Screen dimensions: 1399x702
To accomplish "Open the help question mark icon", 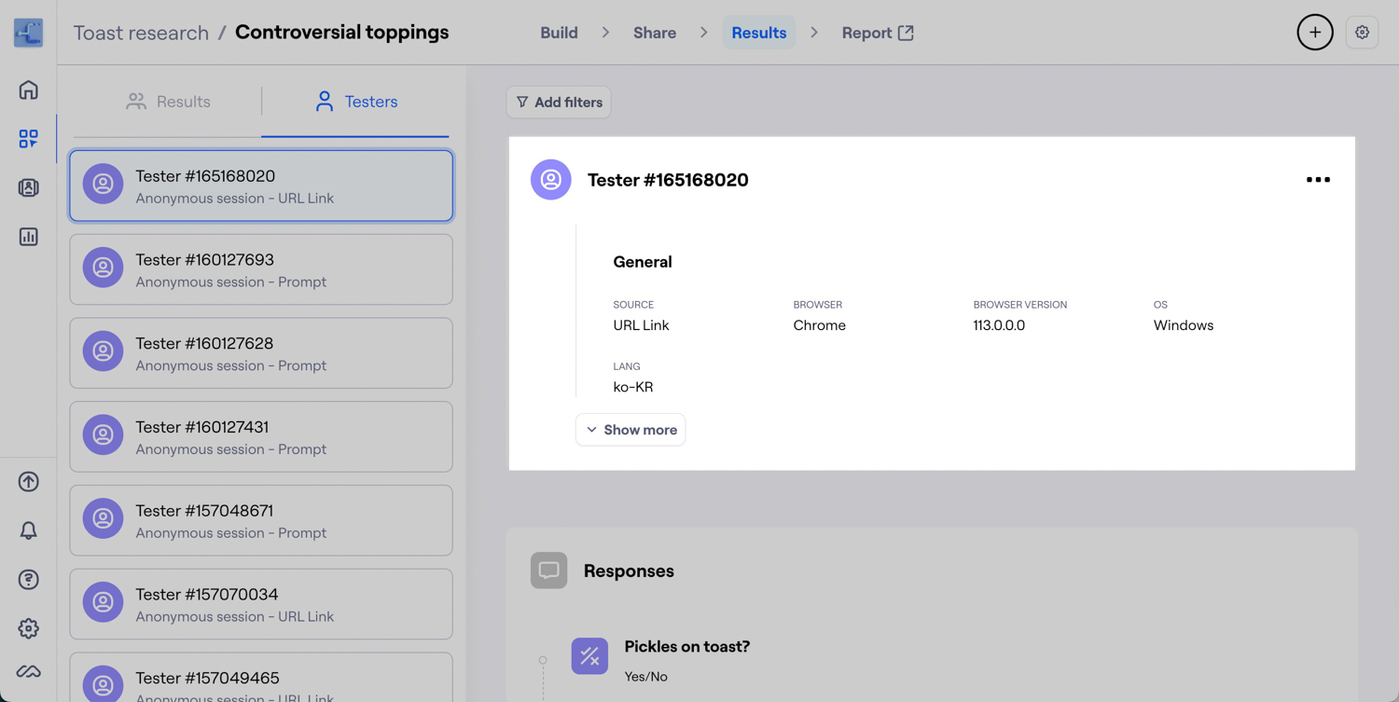I will pyautogui.click(x=28, y=580).
